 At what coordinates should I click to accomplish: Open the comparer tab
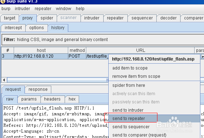coord(193,18)
